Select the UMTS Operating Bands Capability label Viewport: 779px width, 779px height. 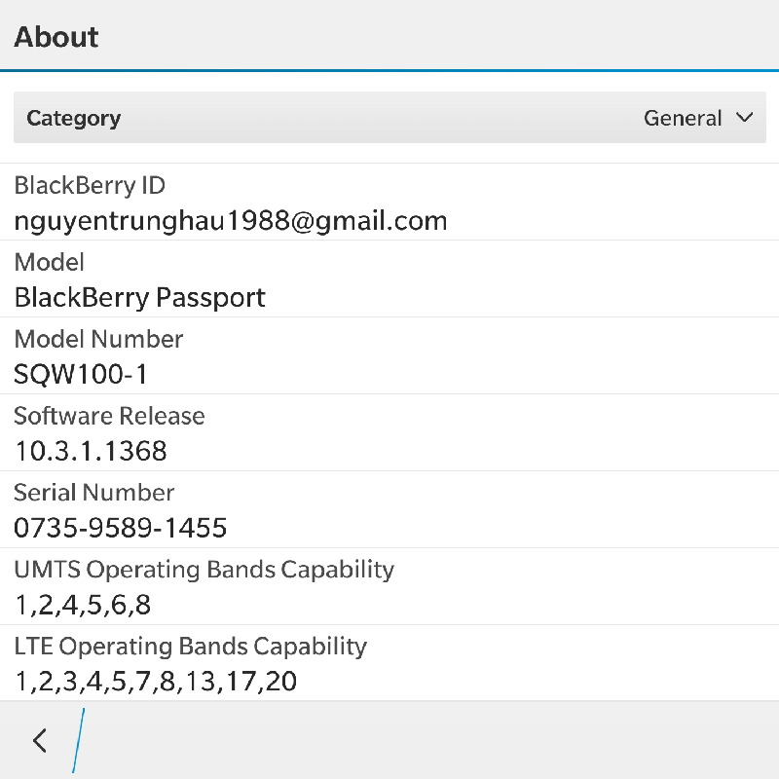pos(204,570)
